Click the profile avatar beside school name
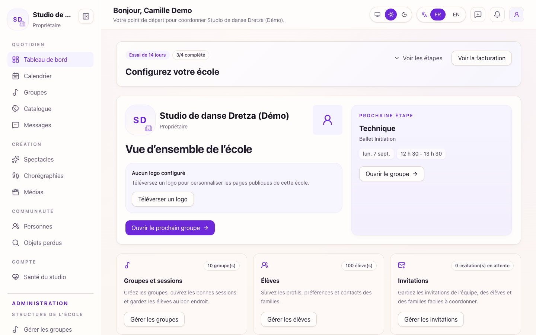Viewport: 536px width, 335px height. 328,120
